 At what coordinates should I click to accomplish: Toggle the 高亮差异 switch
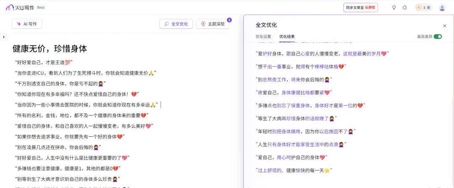point(438,37)
